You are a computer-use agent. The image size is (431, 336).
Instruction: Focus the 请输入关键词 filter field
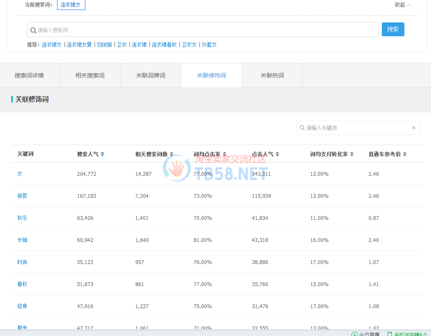pos(356,128)
